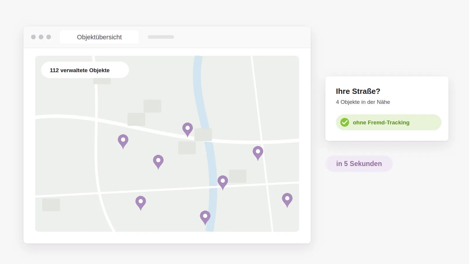Screen dimensions: 469x264
Task: Choose the pin on the right vertical road
Action: tap(258, 153)
